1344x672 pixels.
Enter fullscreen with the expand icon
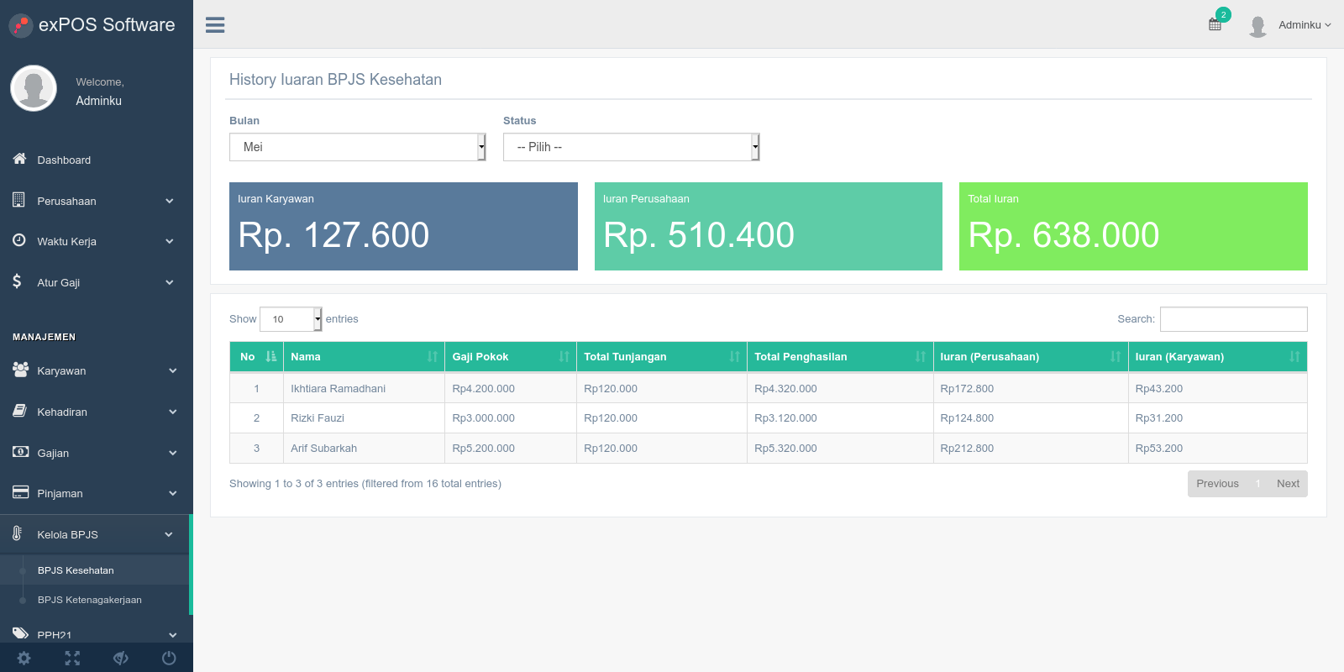[72, 659]
